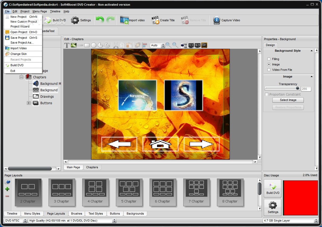
Task: Zoom in with the magnifier plus icon
Action: (168, 45)
